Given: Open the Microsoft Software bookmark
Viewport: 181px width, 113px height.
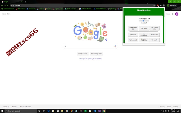Looking at the screenshot, I should pos(100,9).
